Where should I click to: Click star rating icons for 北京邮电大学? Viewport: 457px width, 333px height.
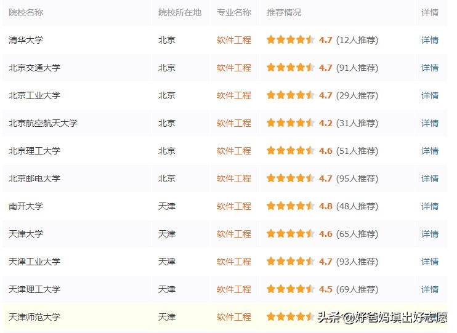[x=291, y=178]
